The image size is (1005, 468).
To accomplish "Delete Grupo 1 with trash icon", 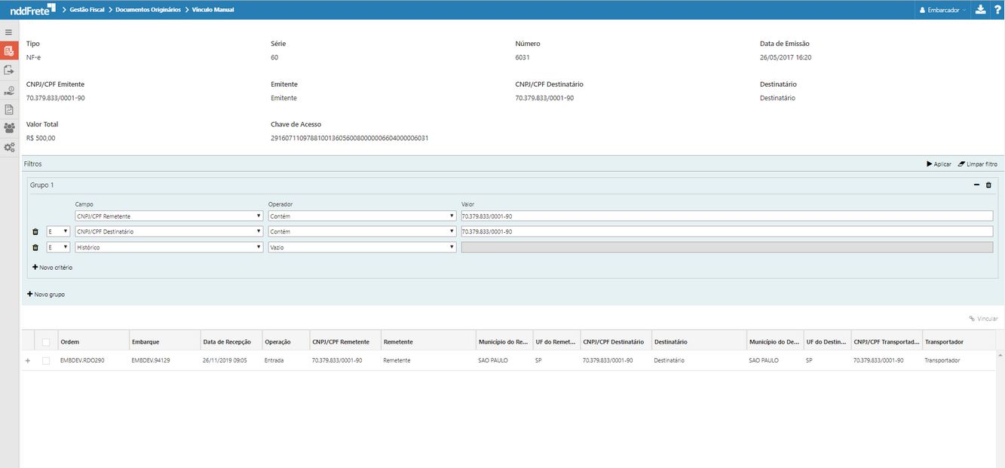I will (x=988, y=185).
